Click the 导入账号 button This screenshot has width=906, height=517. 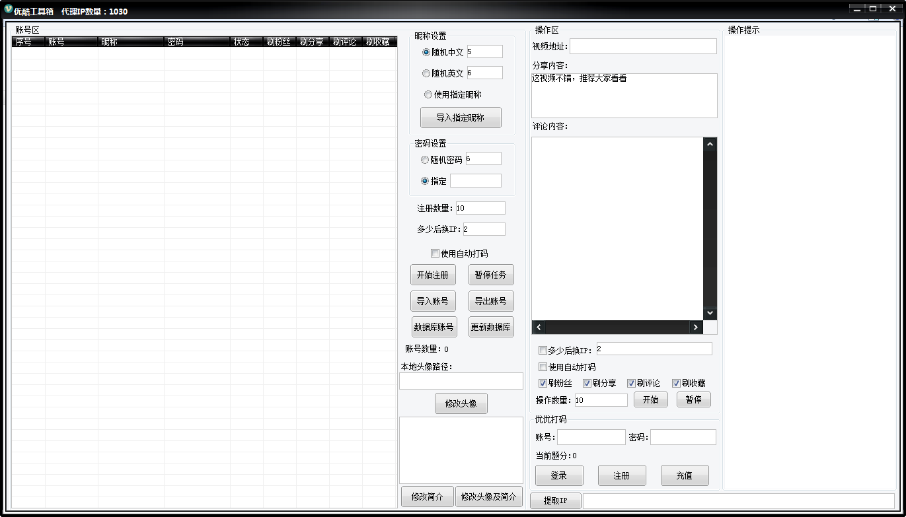coord(433,301)
